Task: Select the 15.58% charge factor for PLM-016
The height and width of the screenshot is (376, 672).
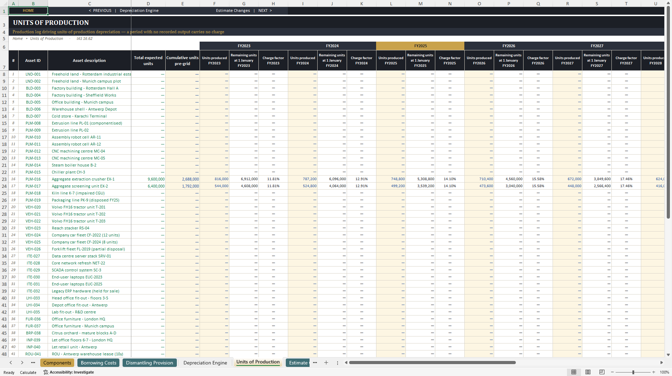Action: click(x=538, y=179)
